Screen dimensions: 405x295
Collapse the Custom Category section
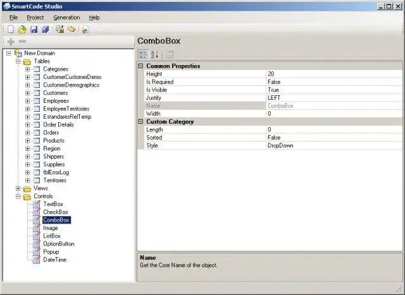click(x=140, y=122)
